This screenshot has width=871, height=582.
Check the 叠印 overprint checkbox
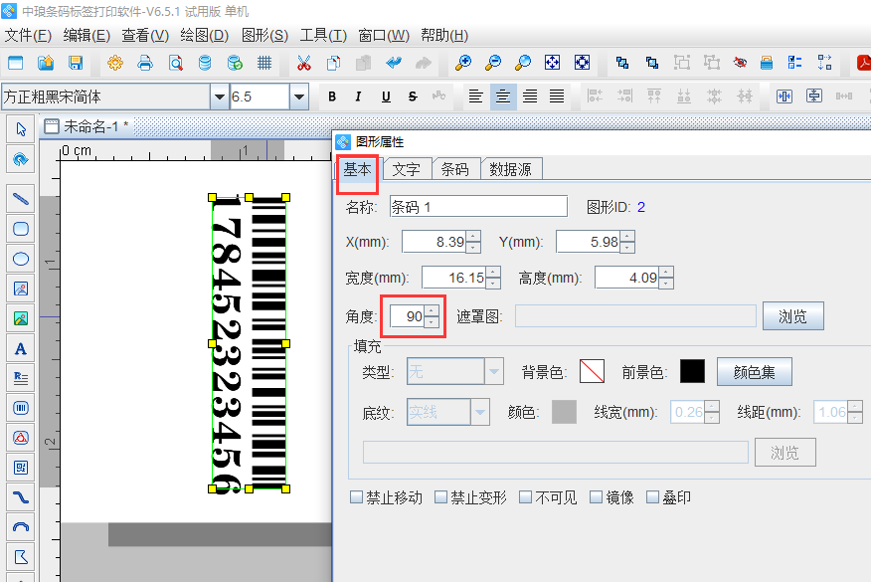(x=652, y=497)
